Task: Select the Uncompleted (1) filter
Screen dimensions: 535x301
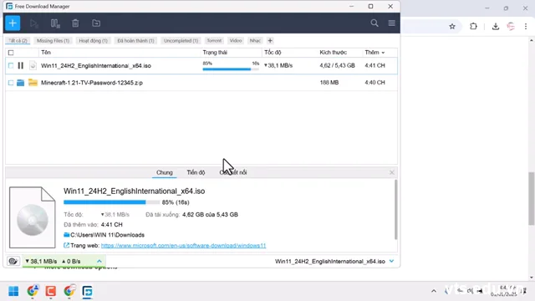Action: click(181, 41)
